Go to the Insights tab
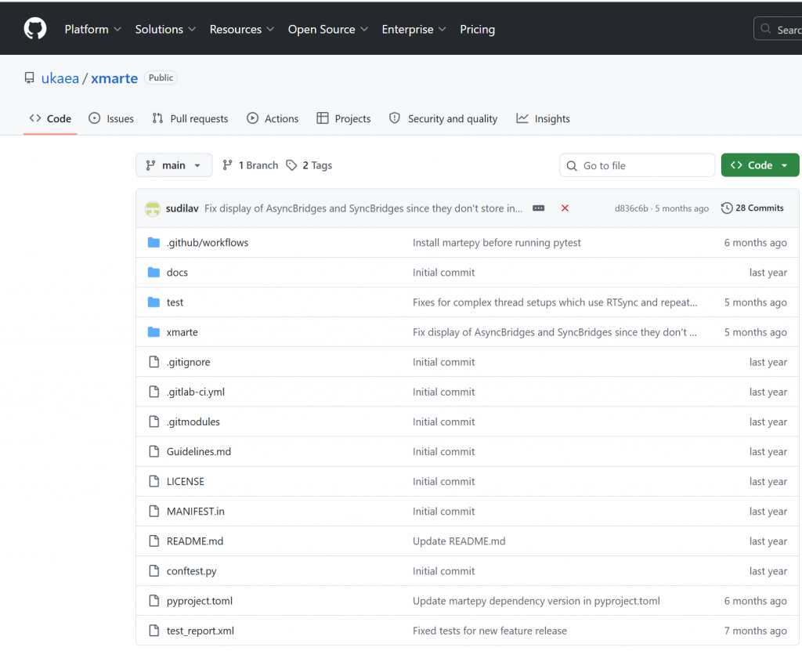 click(544, 119)
